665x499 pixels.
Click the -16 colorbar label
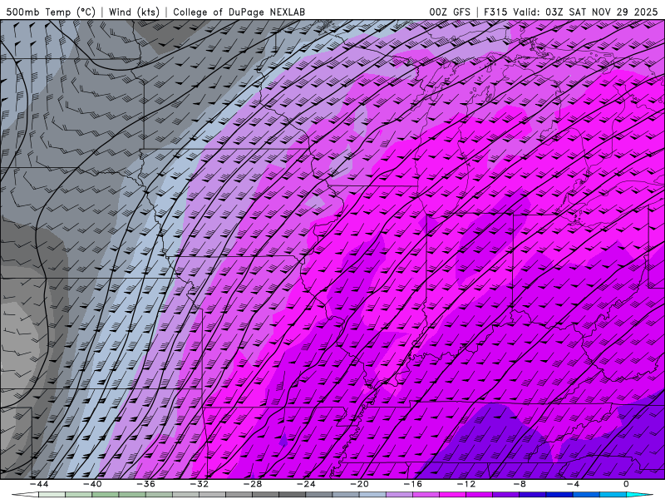(413, 484)
